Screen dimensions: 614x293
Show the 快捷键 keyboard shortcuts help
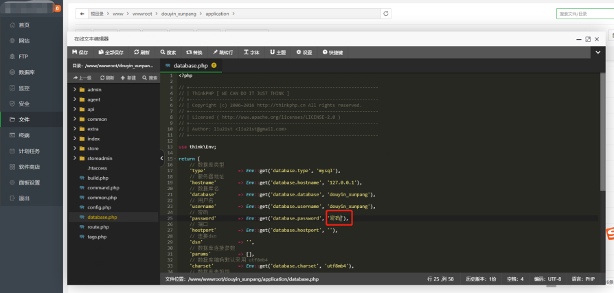tap(332, 52)
